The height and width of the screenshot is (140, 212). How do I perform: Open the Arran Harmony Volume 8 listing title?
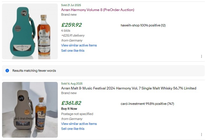coord(98,10)
